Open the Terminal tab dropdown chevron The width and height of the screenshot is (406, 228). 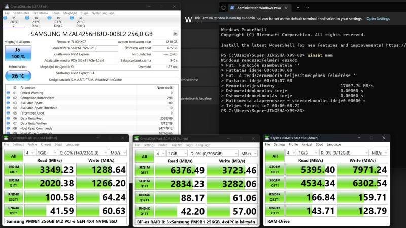[308, 8]
